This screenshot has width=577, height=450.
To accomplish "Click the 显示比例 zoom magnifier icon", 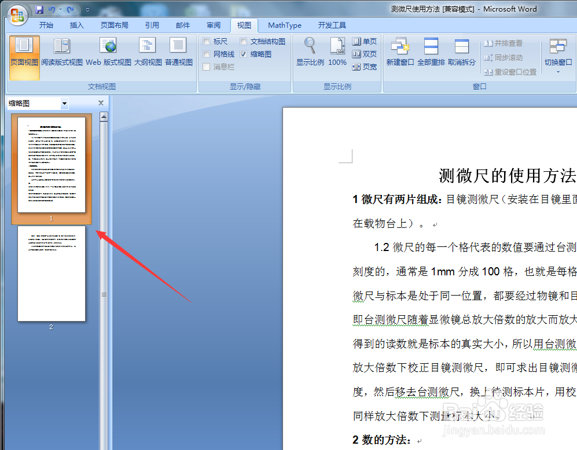I will (x=309, y=52).
